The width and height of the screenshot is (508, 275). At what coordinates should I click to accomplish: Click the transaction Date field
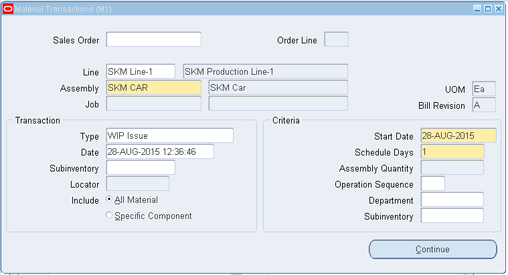tap(160, 152)
